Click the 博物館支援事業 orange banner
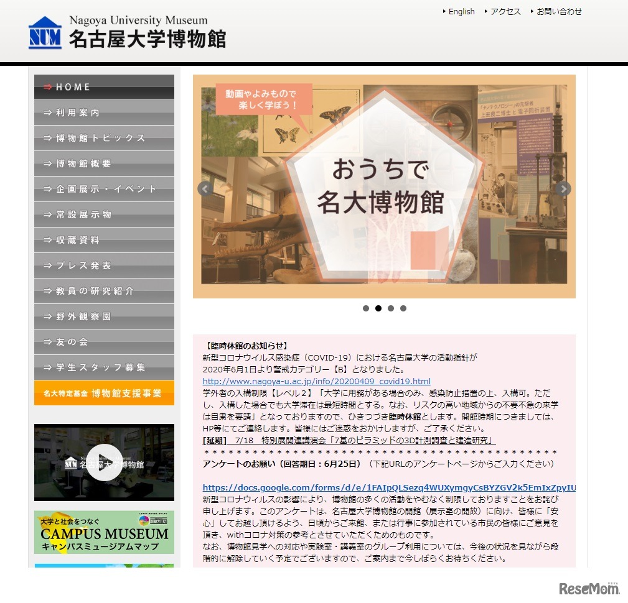628x603 pixels. tap(103, 392)
